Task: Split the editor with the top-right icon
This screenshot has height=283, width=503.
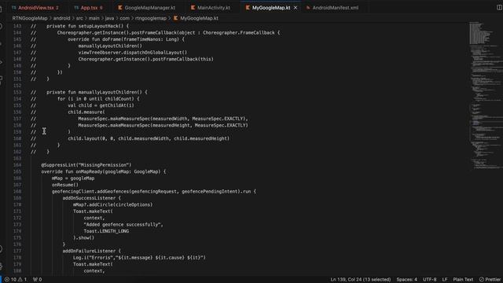Action: point(499,7)
